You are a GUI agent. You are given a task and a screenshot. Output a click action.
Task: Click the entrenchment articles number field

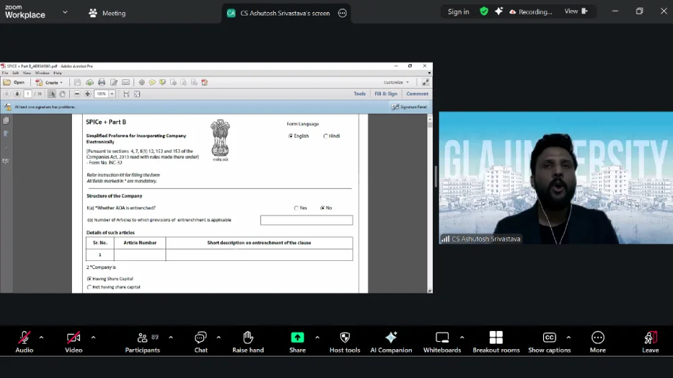coord(306,220)
